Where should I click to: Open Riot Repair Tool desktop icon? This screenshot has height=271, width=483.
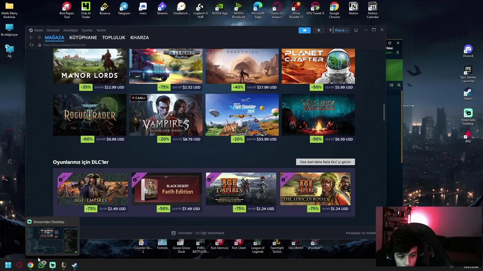[x=67, y=10]
